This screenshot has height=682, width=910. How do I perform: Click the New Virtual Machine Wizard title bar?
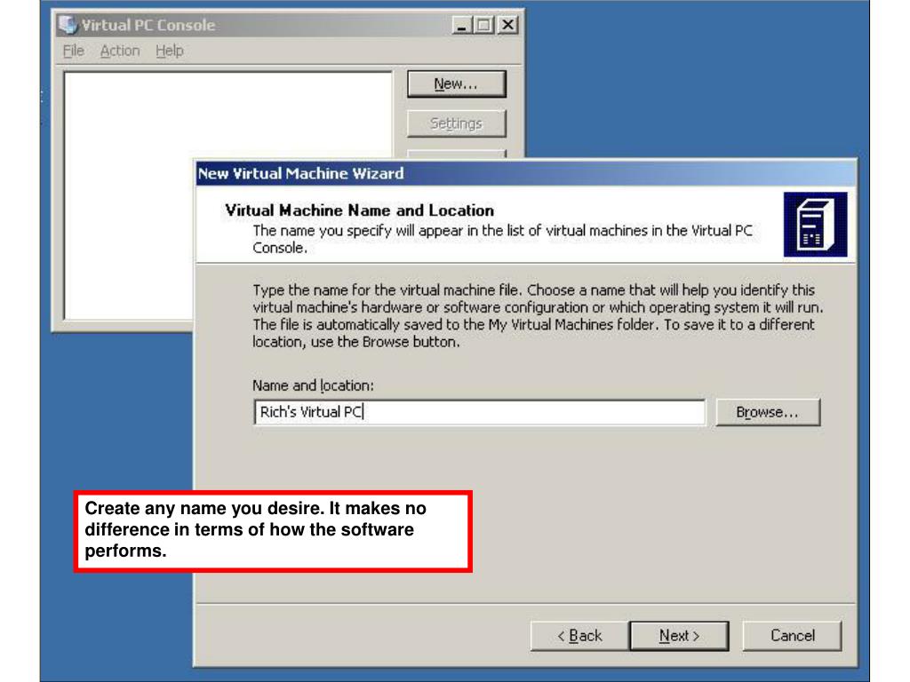[x=525, y=173]
